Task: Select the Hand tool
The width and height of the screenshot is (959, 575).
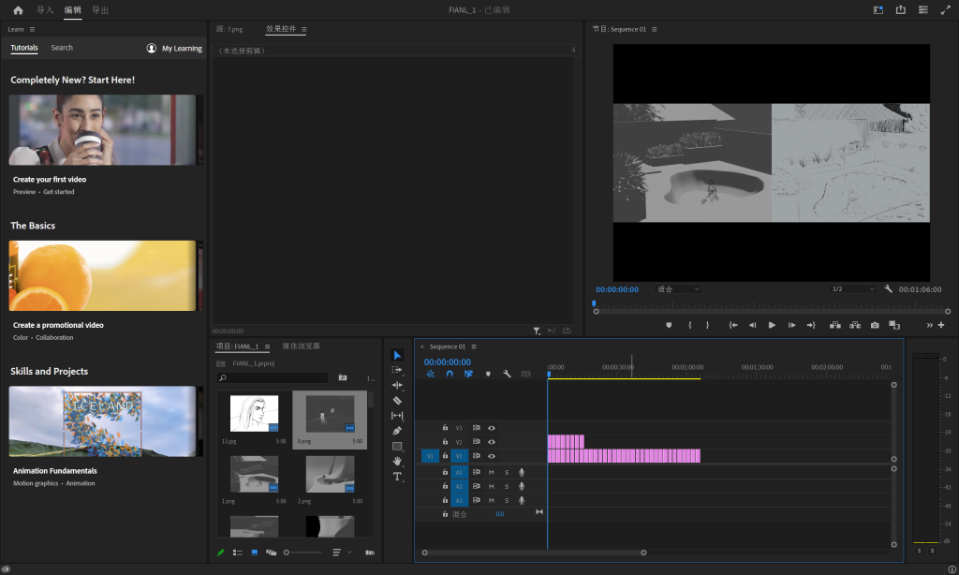Action: point(397,461)
